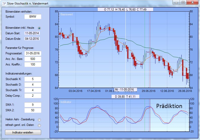This screenshot has width=200, height=140.
Task: Close the Slow-Stochastik window
Action: [x=193, y=3]
